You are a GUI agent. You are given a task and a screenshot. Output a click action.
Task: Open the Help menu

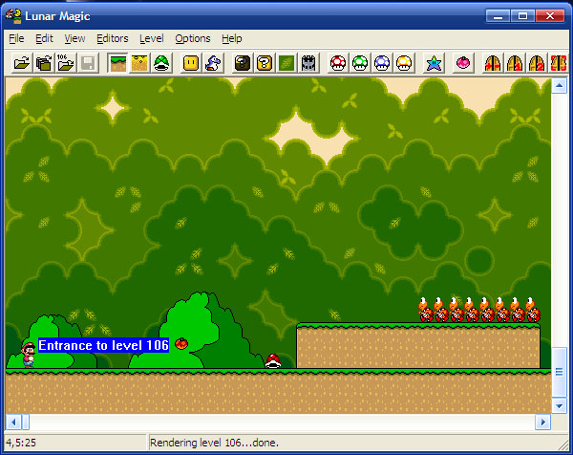[232, 38]
